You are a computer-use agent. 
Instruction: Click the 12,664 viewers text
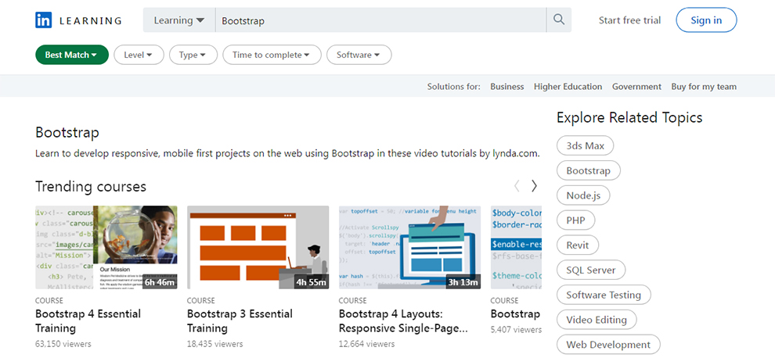(366, 344)
